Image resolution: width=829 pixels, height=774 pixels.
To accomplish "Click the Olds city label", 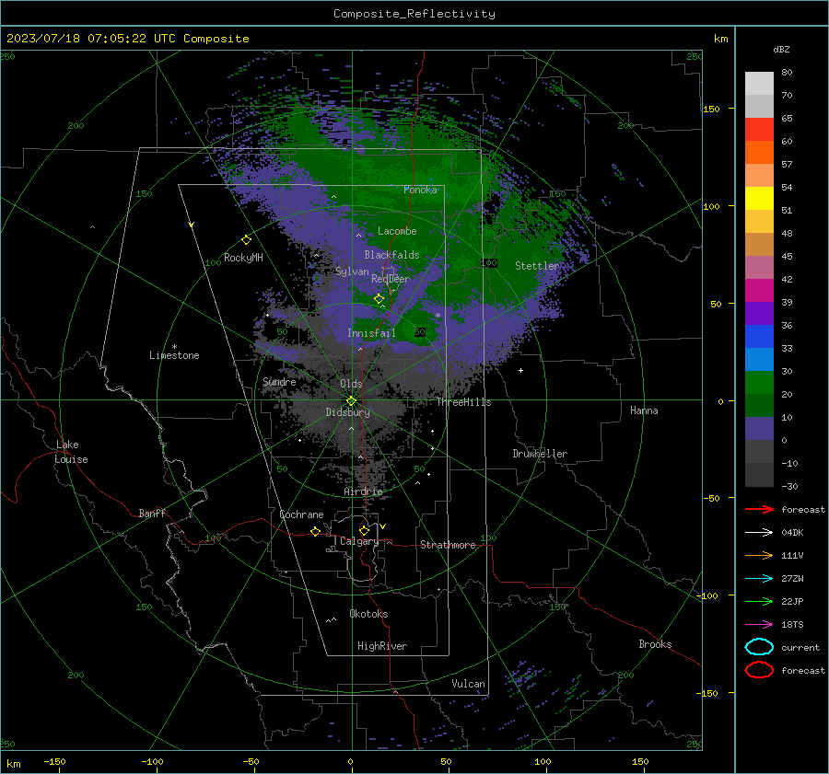I will click(351, 384).
